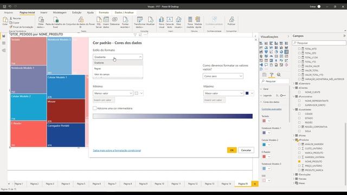This screenshot has width=347, height=195.
Task: Open the Mínimo color swatch picker
Action: (x=139, y=93)
